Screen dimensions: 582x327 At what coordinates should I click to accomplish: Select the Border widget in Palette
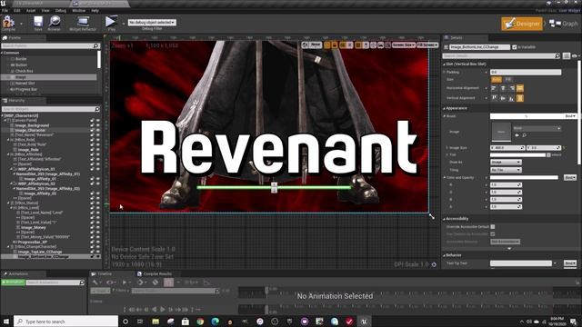pyautogui.click(x=21, y=59)
